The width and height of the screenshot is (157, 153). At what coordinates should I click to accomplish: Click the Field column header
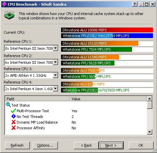pos(37,99)
